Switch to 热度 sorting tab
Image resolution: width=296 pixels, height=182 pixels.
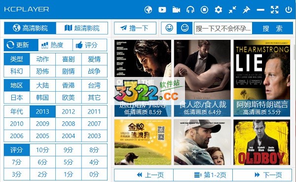click(55, 45)
